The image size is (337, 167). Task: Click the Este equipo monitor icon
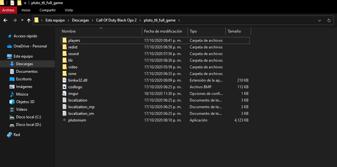(9, 56)
